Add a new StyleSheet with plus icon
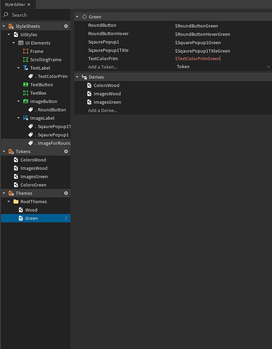This screenshot has width=272, height=349. tap(66, 26)
